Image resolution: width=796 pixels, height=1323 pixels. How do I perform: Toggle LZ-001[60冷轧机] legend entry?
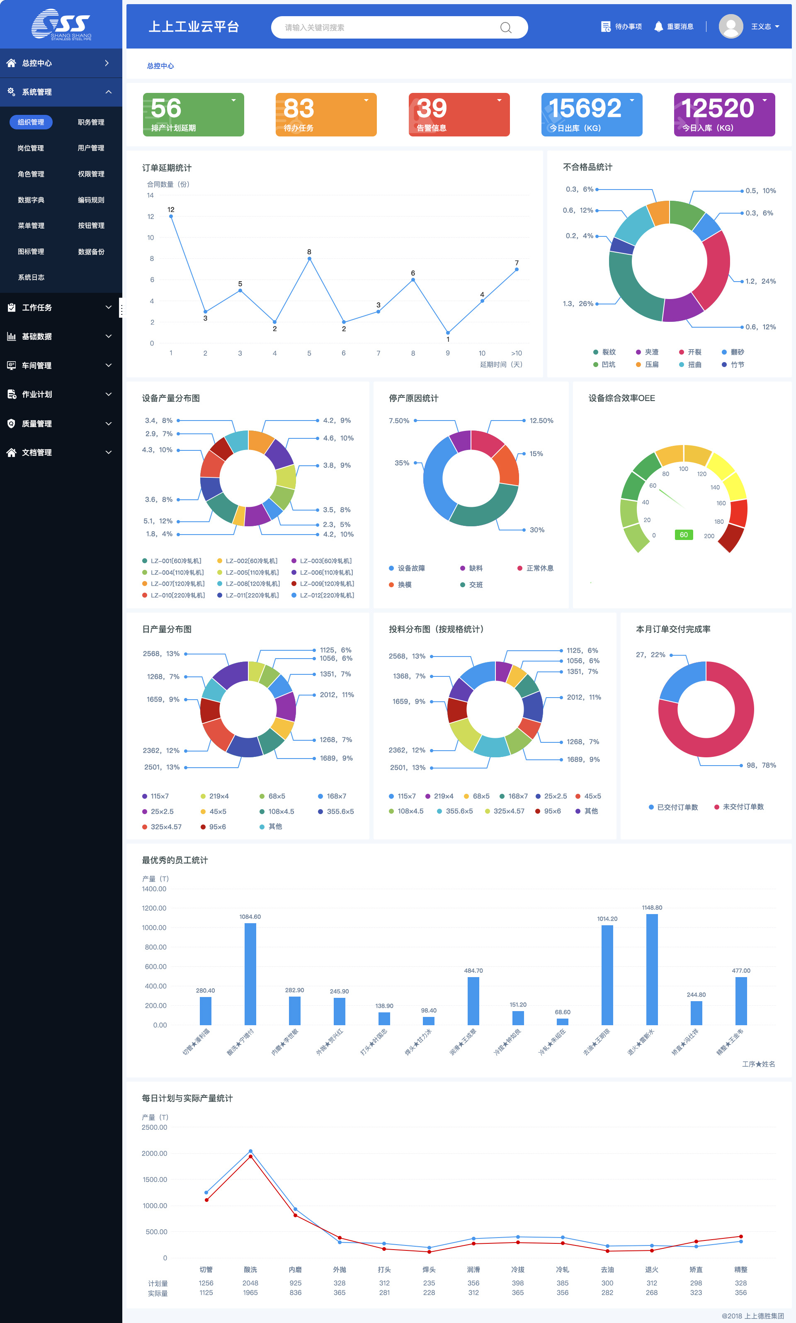point(172,561)
